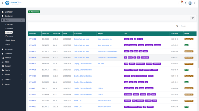This screenshot has height=111, width=199.
Task: Click the Paid status on INV-00002
Action: point(186,45)
